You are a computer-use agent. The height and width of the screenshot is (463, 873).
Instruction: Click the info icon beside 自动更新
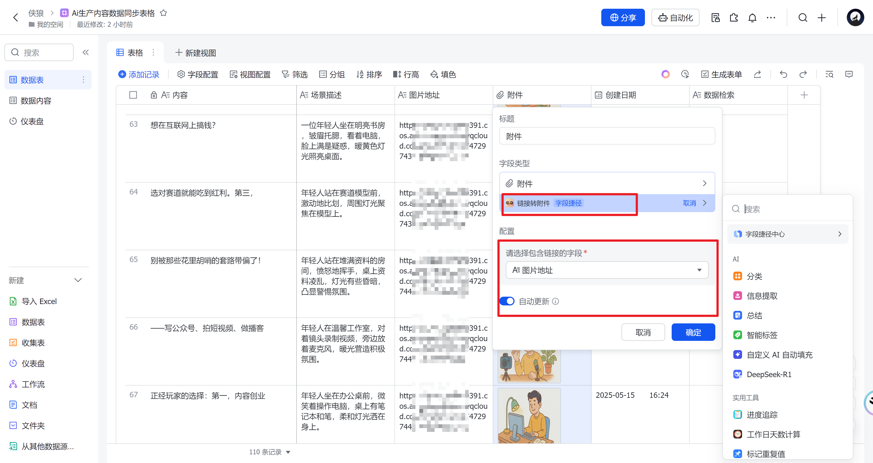pyautogui.click(x=555, y=301)
